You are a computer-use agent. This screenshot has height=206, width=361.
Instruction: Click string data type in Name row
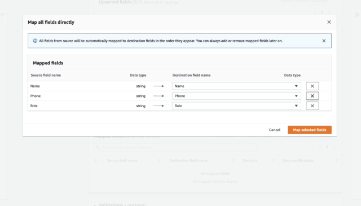point(140,86)
